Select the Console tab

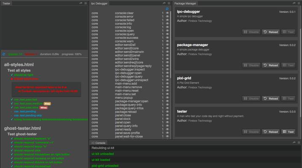(98, 143)
